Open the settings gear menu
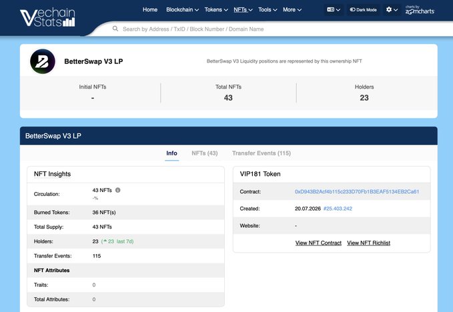Screen dimensions: 453x312 coord(392,9)
